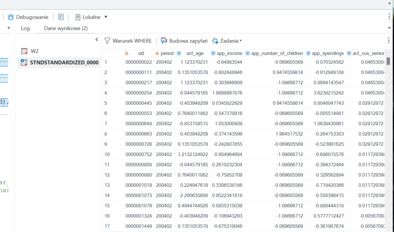Click the act_age column header
Image resolution: width=394 pixels, height=232 pixels.
[x=195, y=53]
